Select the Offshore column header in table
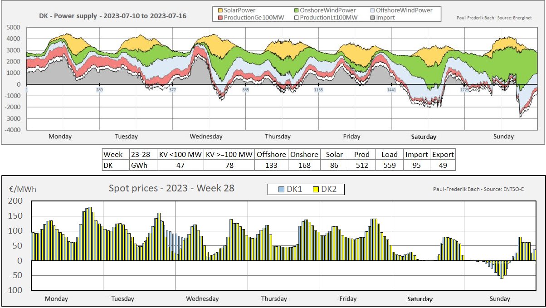Screen dimensions: 546x308 tap(271, 154)
